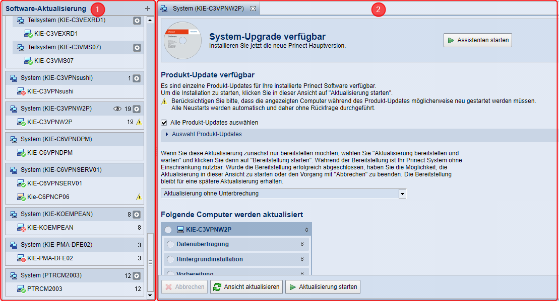Collapse KIE-C3VPNW2P update steps chevron
Viewport: 559px width, 301px height.
[306, 230]
